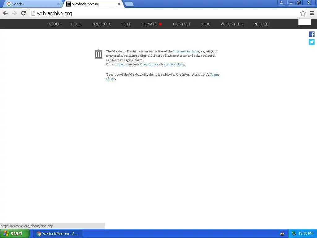Click the 12:30 PM taskbar clock
The image size is (317, 238).
coord(306,234)
